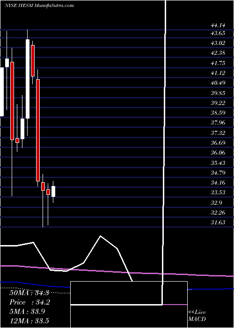
Task: Click the 44.14 price axis label
Action: 218,25
